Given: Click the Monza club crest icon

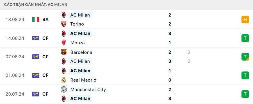Looking at the screenshot, I should click(63, 43).
